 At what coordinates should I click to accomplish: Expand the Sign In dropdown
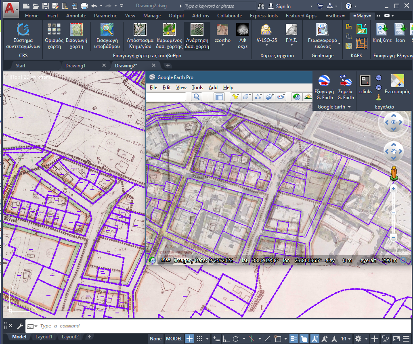pyautogui.click(x=311, y=6)
